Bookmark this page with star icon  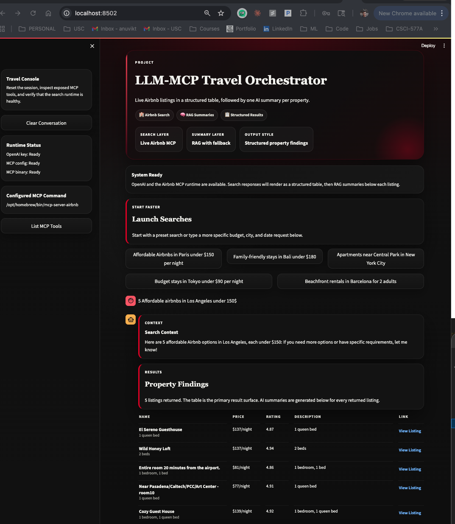[221, 13]
